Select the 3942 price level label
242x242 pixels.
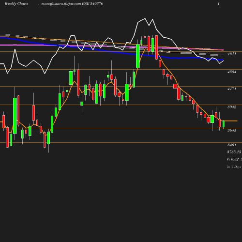click(x=232, y=107)
